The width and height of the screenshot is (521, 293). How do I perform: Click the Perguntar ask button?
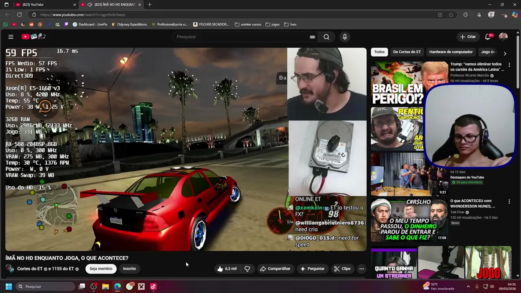[312, 269]
